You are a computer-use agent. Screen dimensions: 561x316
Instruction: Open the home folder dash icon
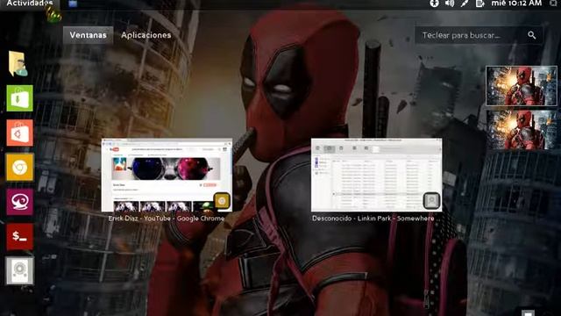[18, 64]
